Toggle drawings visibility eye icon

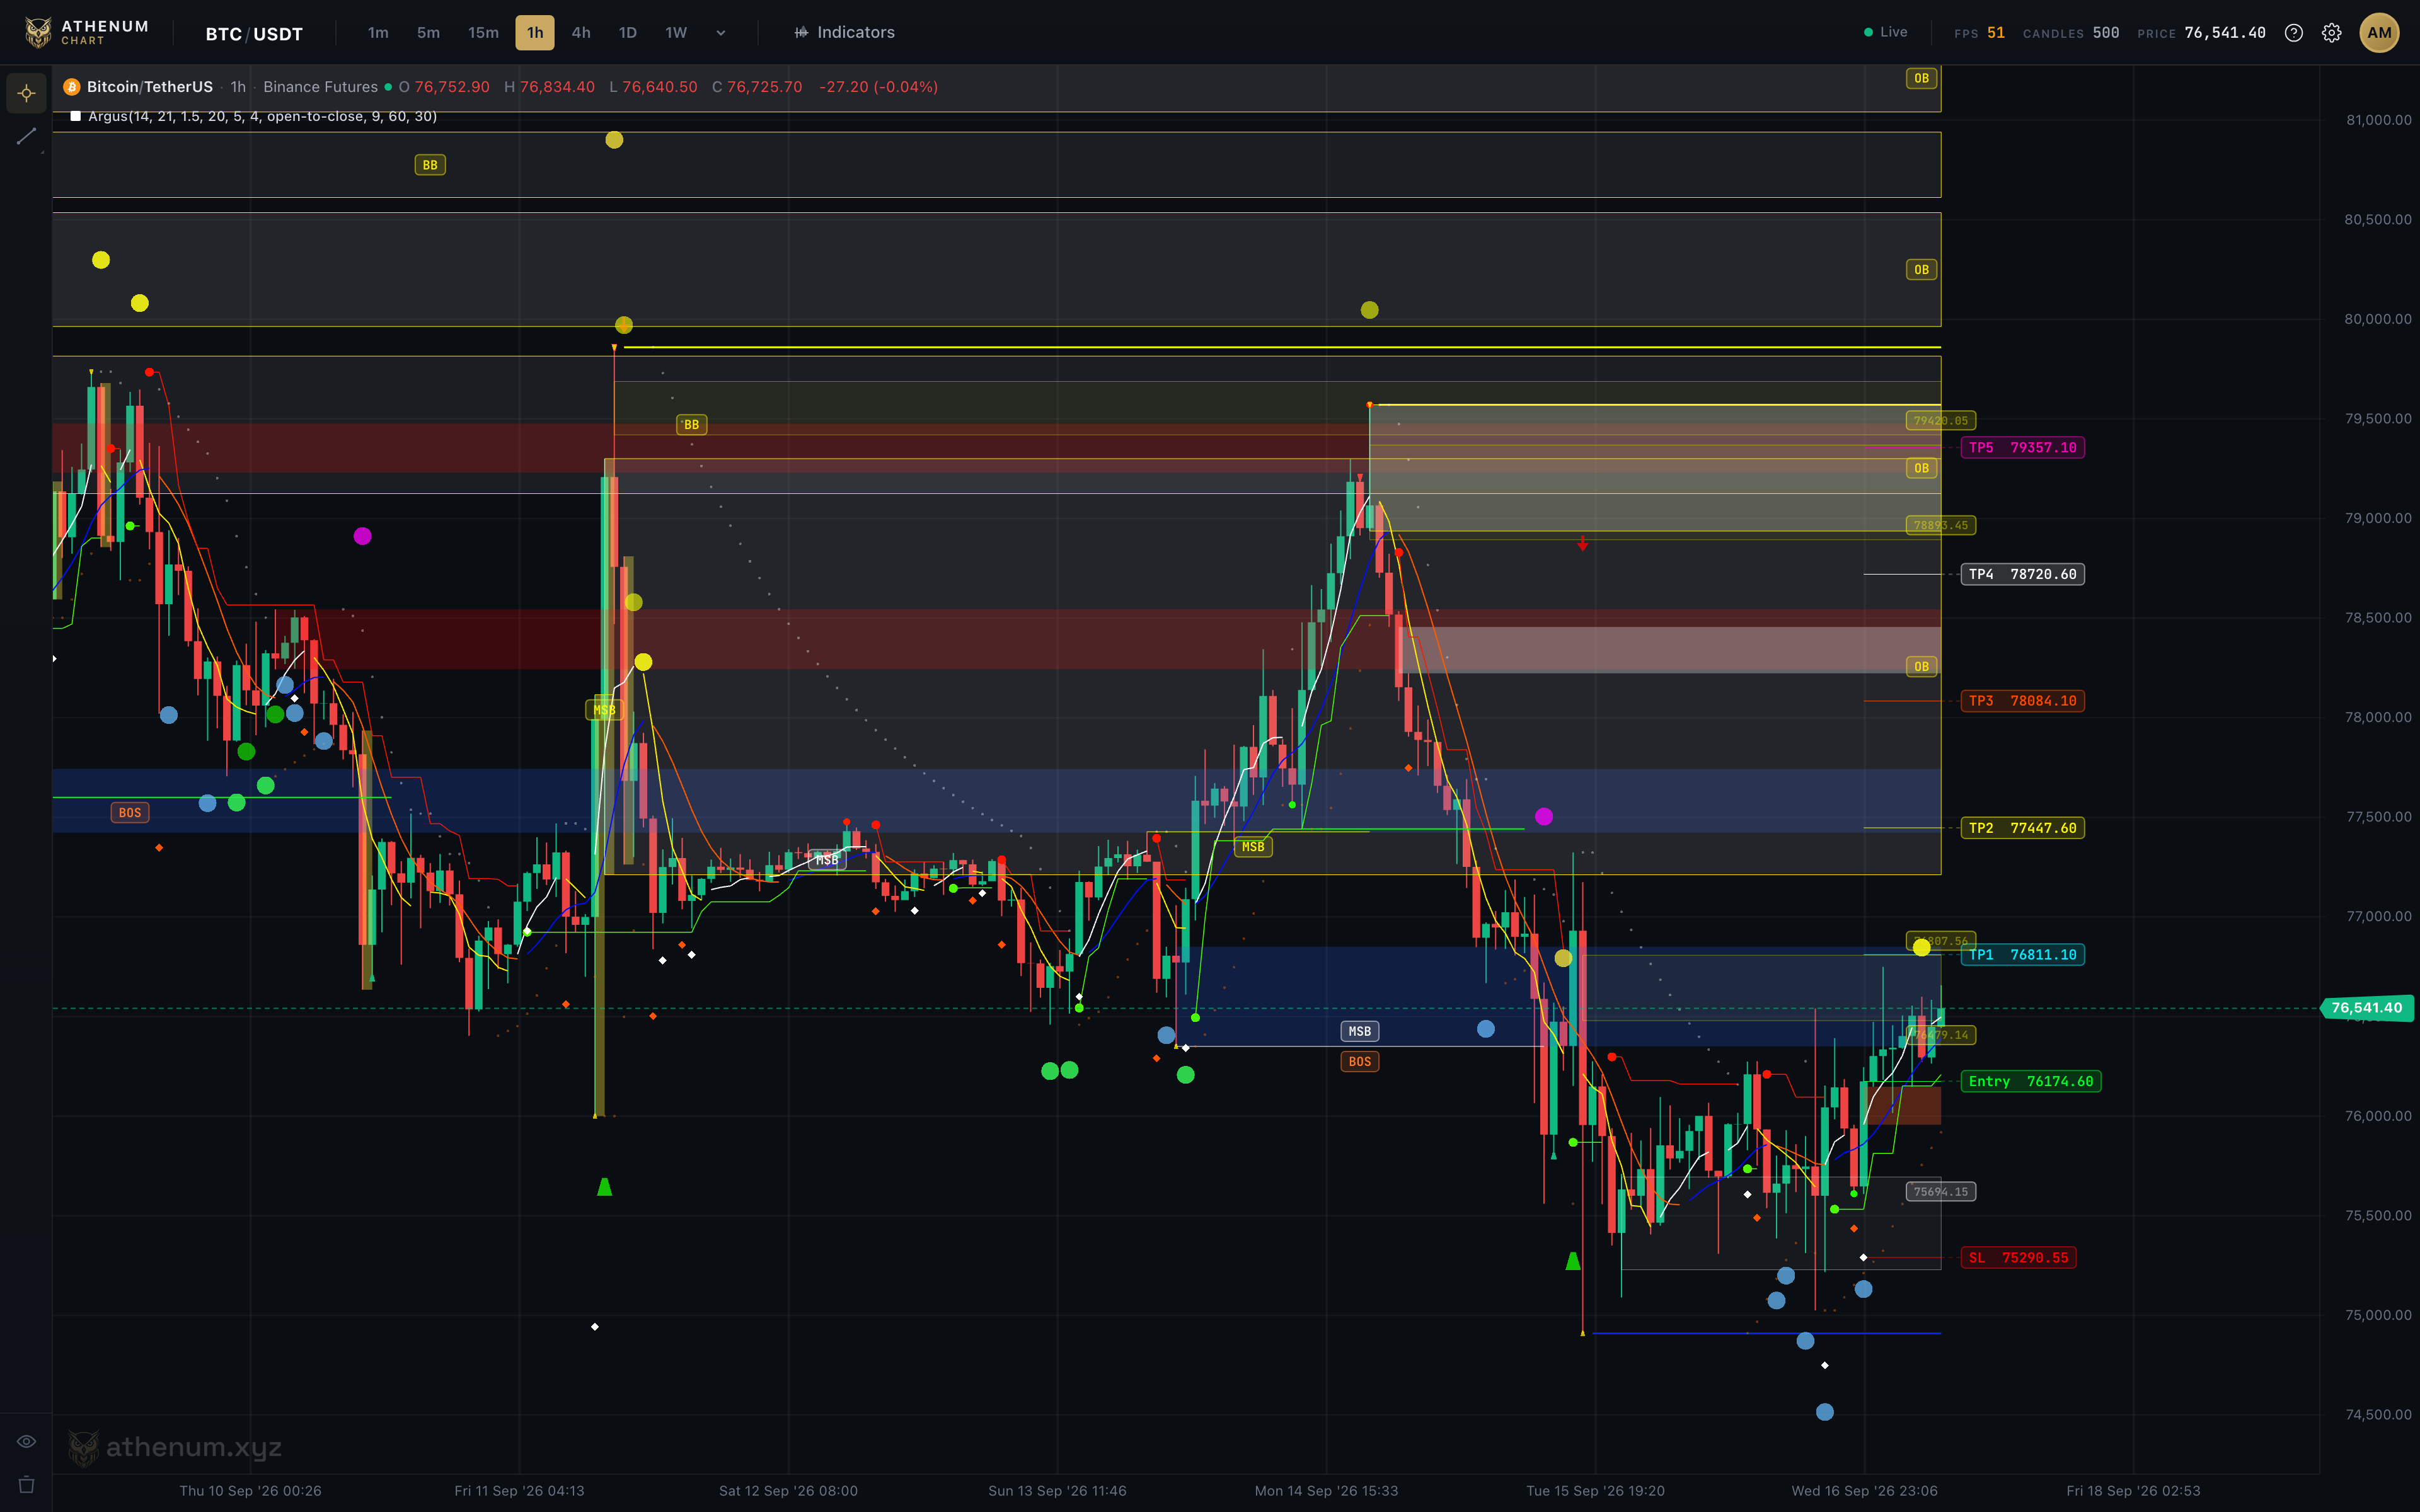(27, 1441)
